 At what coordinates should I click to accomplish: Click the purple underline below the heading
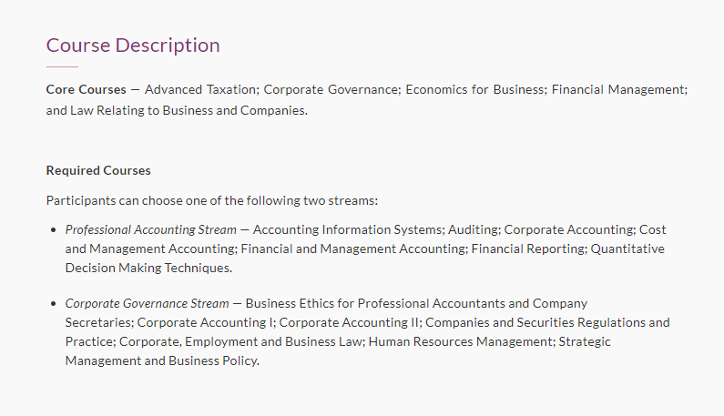tap(62, 67)
